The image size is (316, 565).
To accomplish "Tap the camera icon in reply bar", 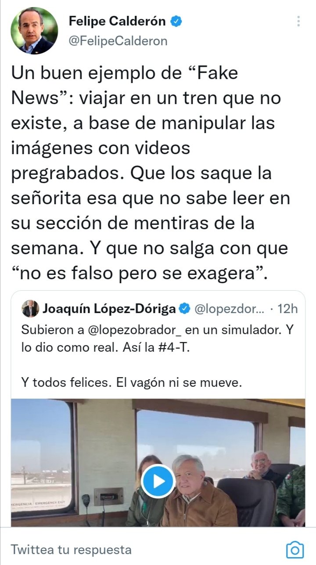I will 295,549.
